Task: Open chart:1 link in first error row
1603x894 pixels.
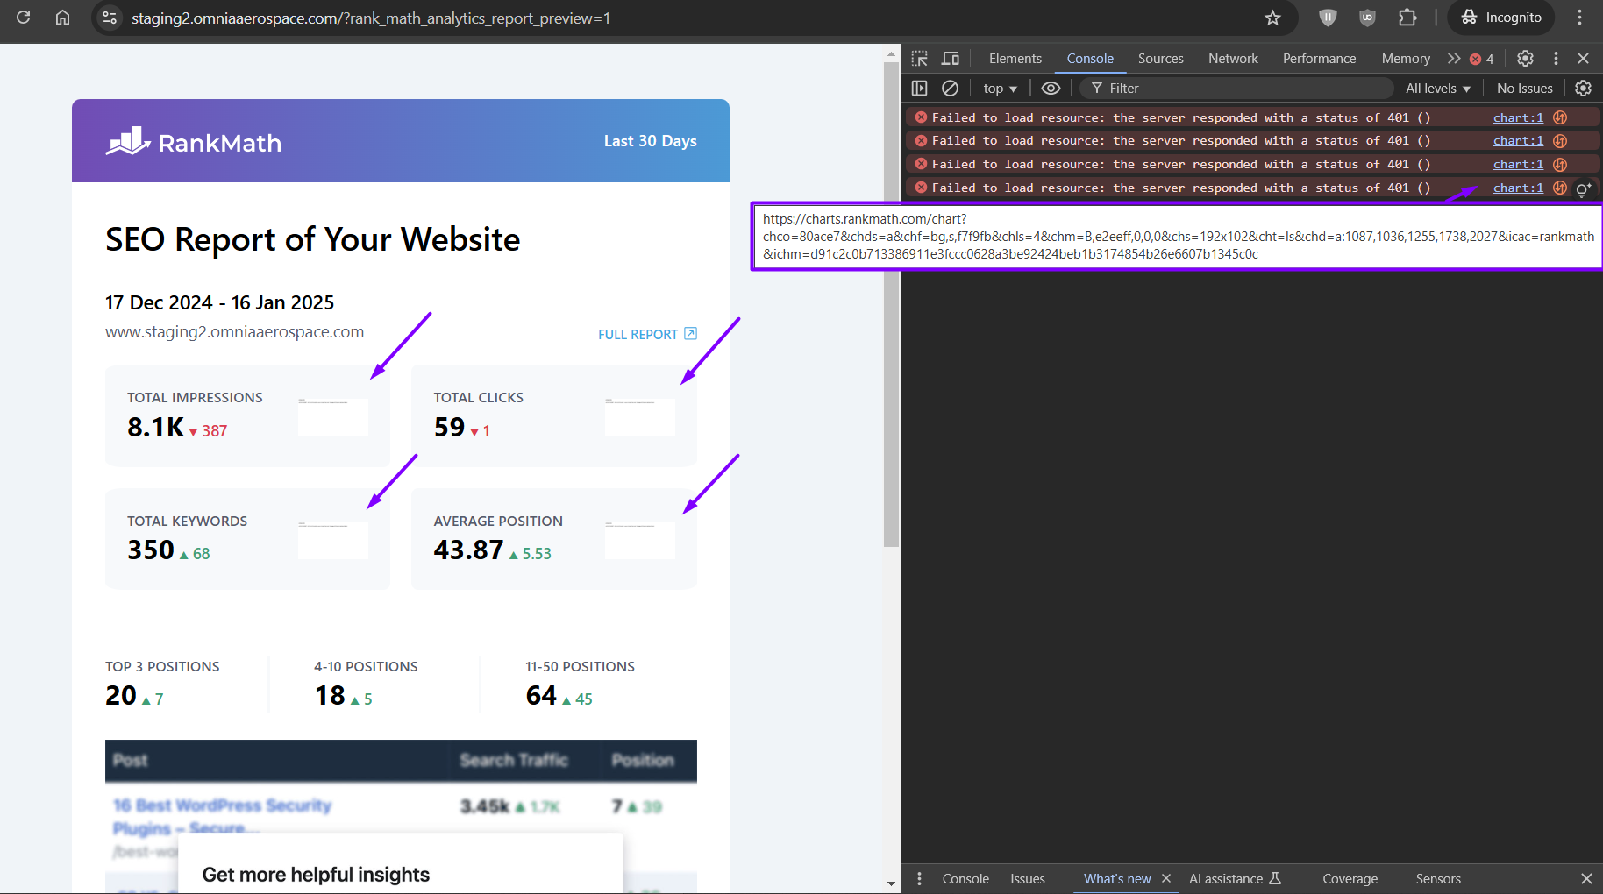Action: click(1518, 117)
